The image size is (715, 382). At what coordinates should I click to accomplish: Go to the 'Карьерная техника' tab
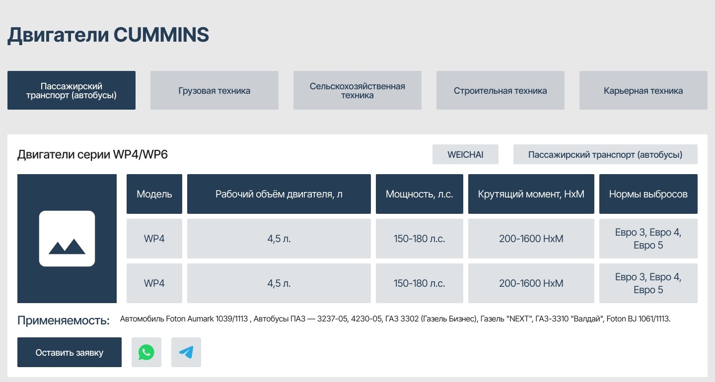pyautogui.click(x=643, y=90)
